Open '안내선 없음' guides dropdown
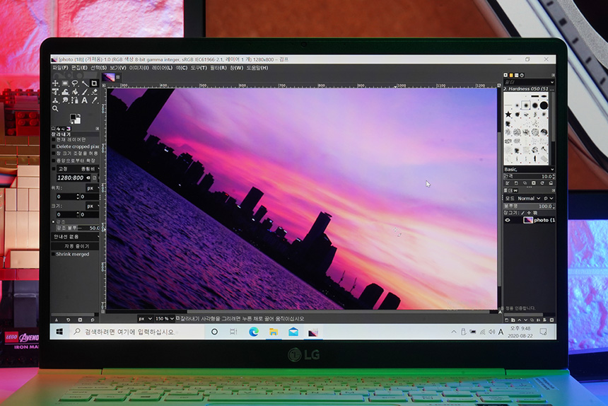608x406 pixels. click(75, 236)
